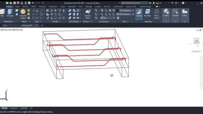Switch to the Express Tools ribbon tab
This screenshot has width=203, height=114.
coord(131,6)
